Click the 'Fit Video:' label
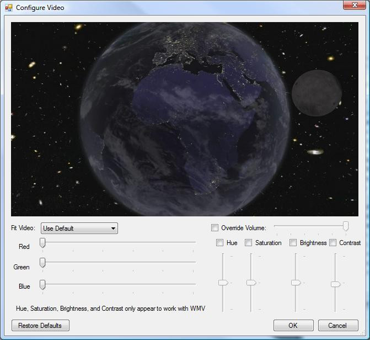This screenshot has height=340, width=370. [x=23, y=228]
